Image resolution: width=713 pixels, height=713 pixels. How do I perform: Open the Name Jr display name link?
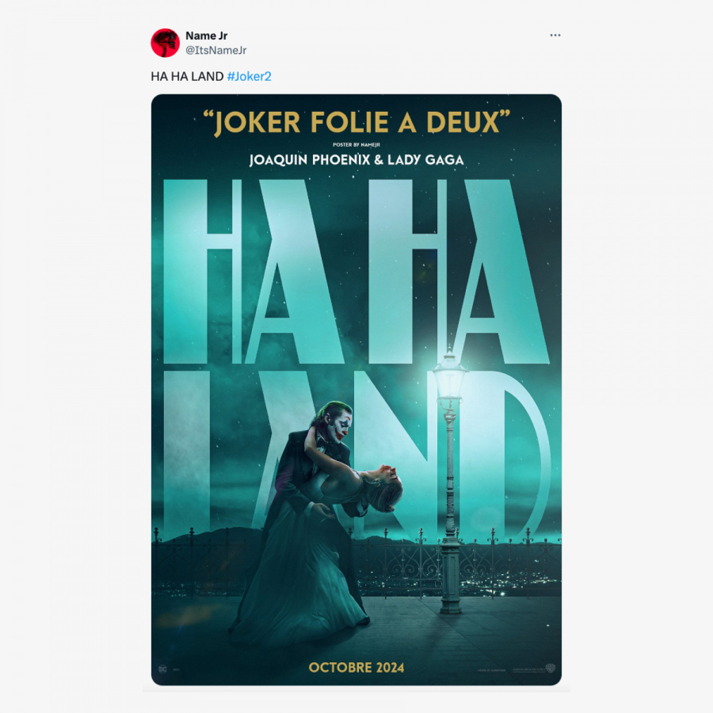click(x=206, y=36)
